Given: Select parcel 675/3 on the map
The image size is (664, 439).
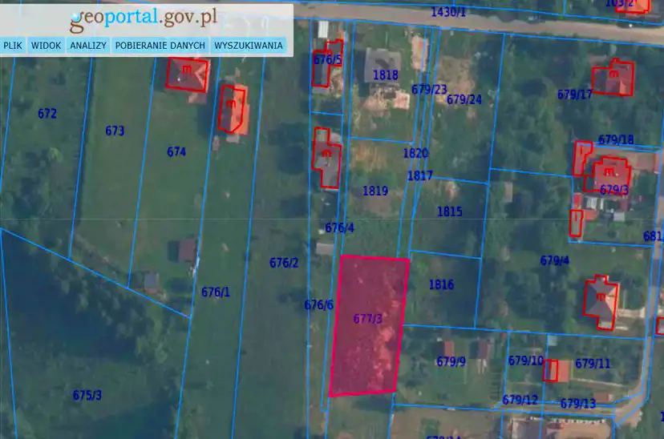Looking at the screenshot, I should 87,395.
